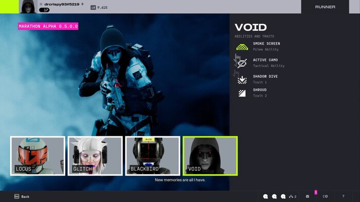Viewport: 360px width, 202px height.
Task: Open the settings gear icon
Action: (325, 196)
